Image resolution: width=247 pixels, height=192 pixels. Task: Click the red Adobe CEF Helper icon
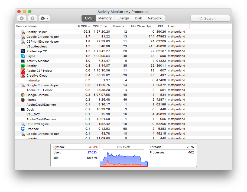pos(23,71)
